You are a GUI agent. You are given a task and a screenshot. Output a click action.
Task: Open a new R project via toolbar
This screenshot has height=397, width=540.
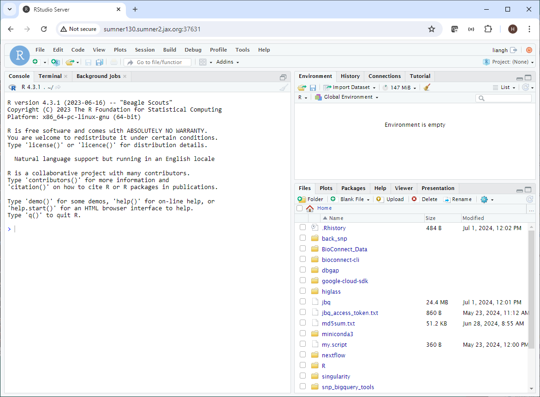pos(55,62)
